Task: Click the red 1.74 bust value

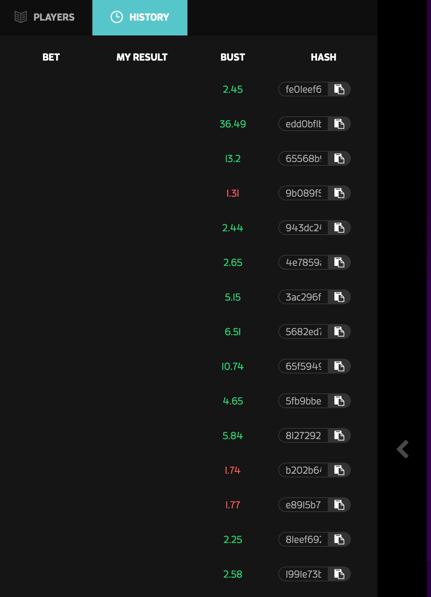Action: point(233,470)
